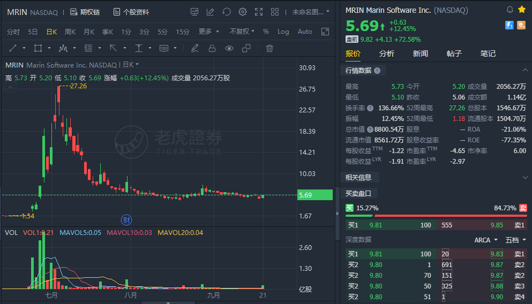Toggle drawings visibility eye icon
Viewport: 532px width, 304px height.
[229, 49]
